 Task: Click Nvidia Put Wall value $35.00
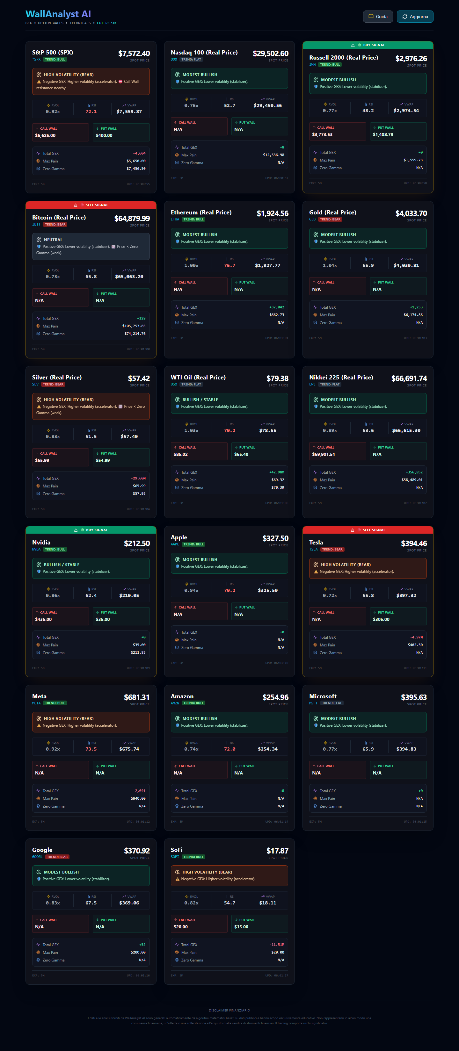[103, 619]
